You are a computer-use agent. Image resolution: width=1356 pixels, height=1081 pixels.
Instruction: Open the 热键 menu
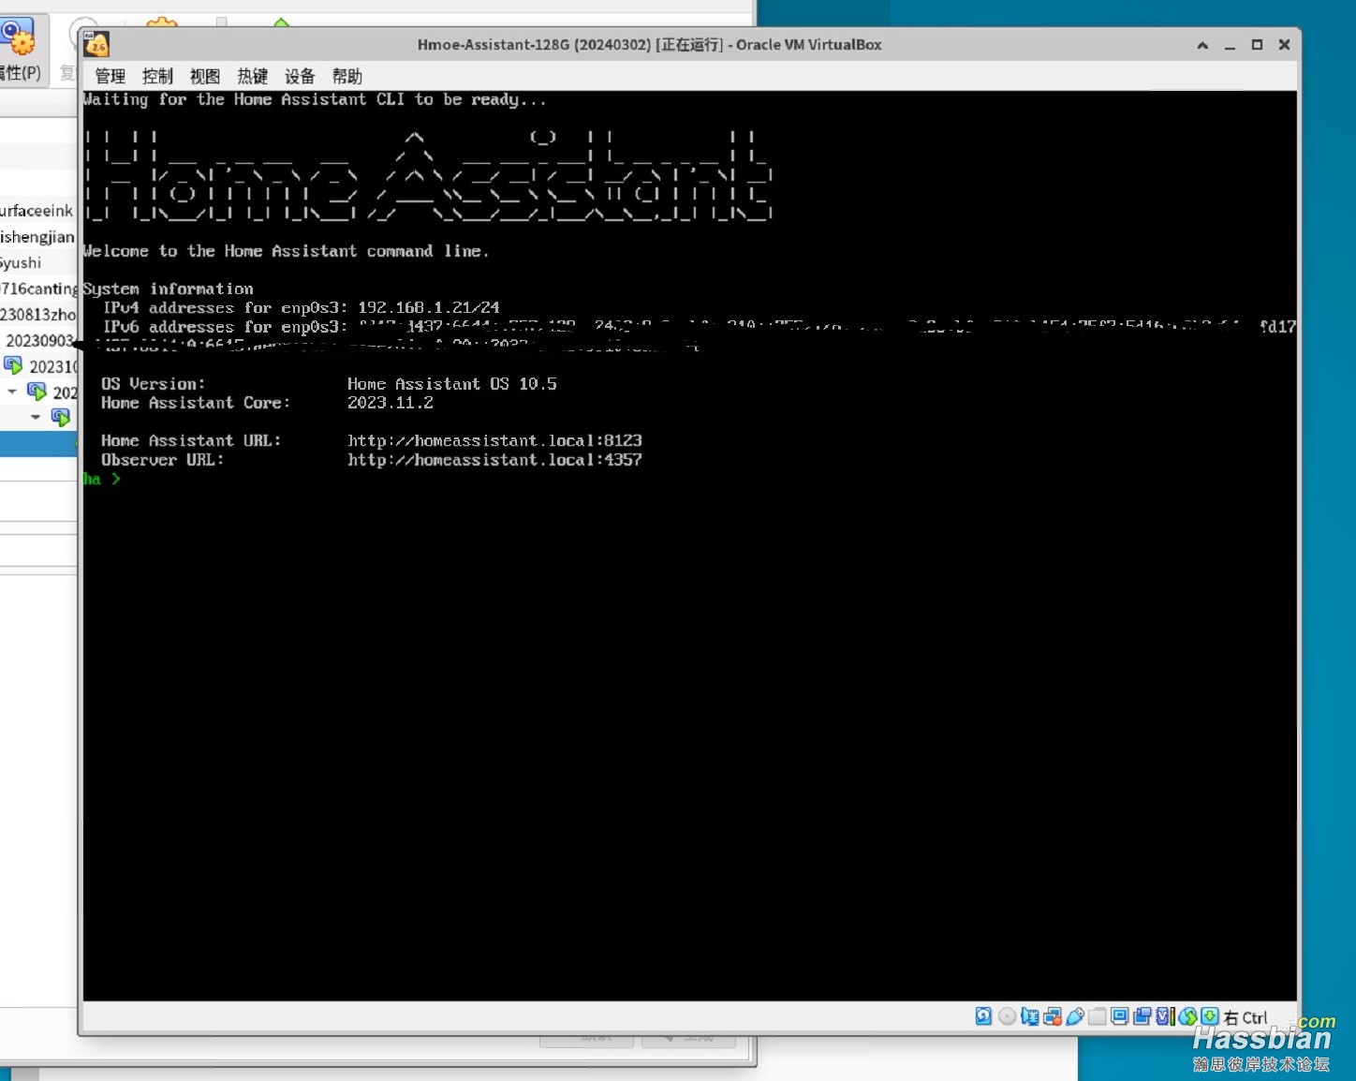253,76
